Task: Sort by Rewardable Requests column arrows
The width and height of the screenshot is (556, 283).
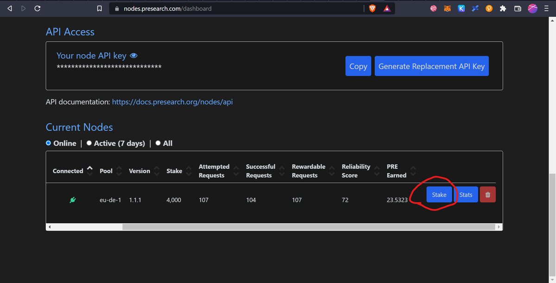Action: [332, 171]
